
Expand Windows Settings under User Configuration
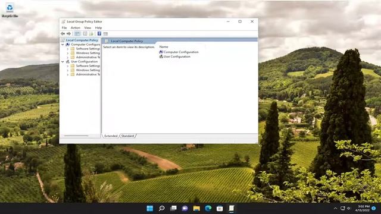point(67,70)
